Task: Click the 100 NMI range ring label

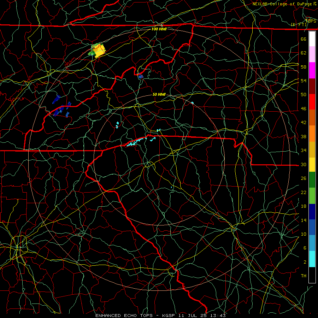Action: (x=159, y=29)
